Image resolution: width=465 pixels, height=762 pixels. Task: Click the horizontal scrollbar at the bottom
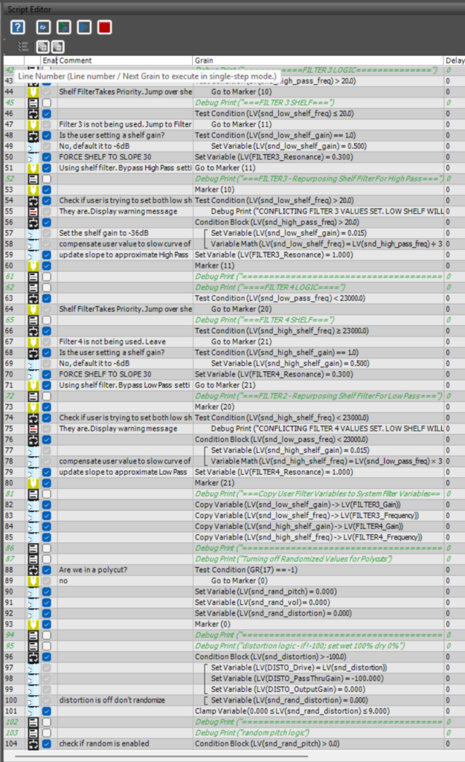(161, 756)
